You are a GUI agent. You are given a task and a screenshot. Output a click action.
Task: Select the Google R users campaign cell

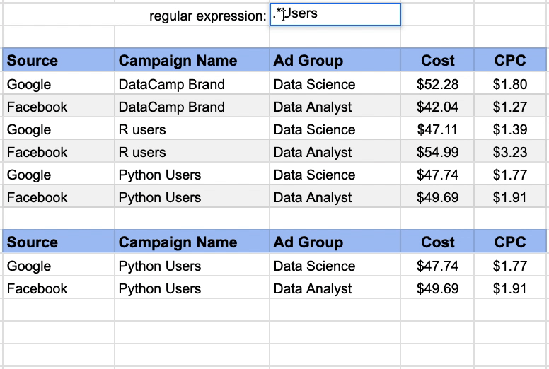tap(192, 129)
